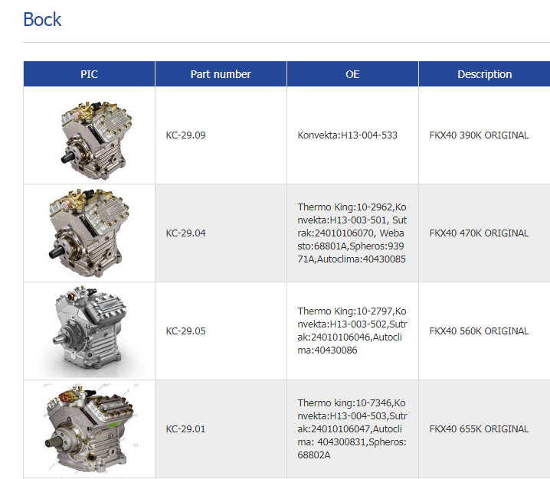
Task: Click OE cell starting Thermo King:10-2797
Action: (x=352, y=331)
